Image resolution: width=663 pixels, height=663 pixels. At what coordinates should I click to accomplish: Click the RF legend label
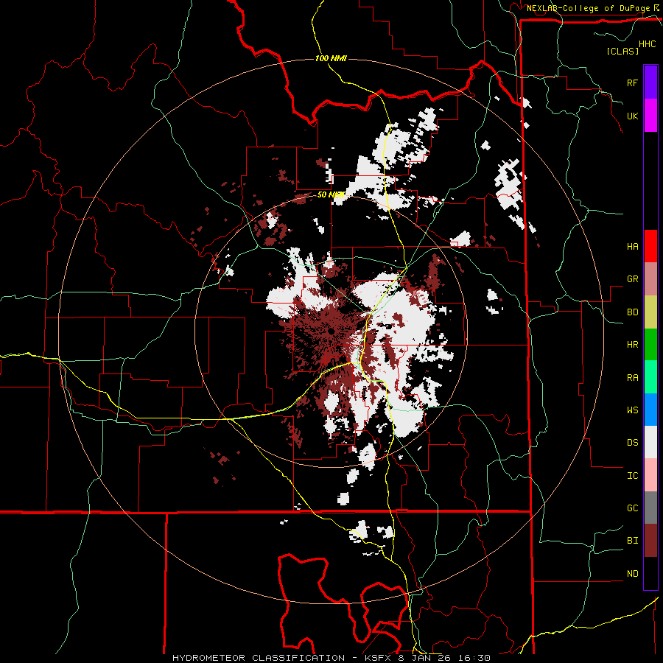click(632, 83)
